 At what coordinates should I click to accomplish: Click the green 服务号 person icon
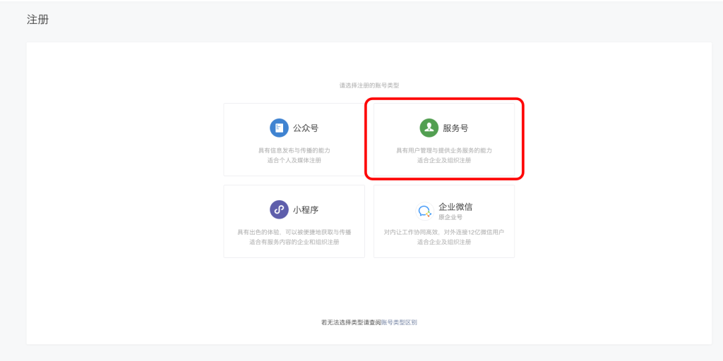pos(429,128)
